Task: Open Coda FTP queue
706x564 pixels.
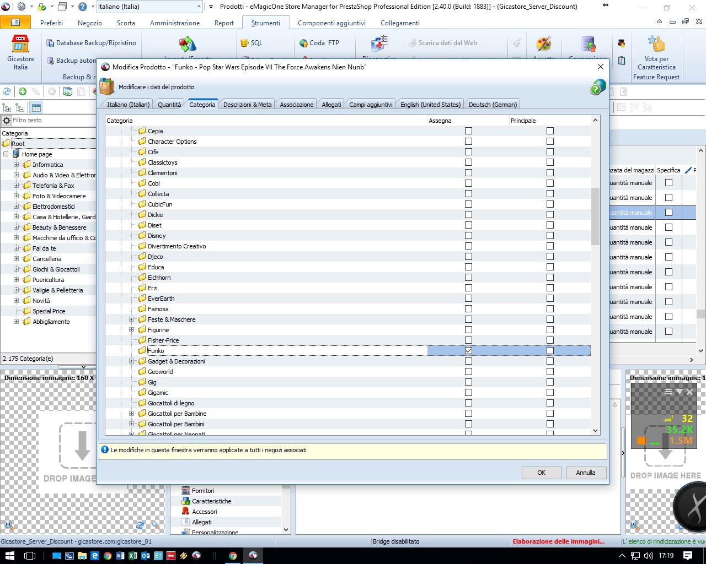Action: (319, 43)
